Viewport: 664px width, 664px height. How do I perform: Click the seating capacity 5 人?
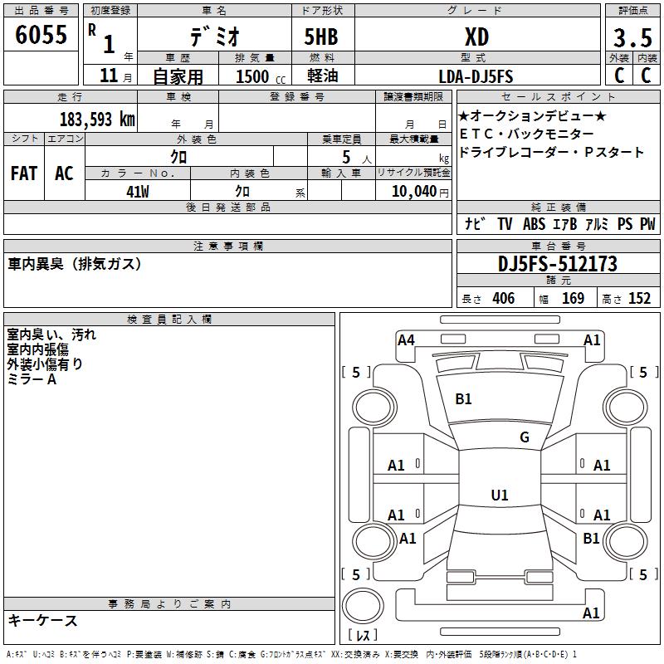tap(357, 158)
